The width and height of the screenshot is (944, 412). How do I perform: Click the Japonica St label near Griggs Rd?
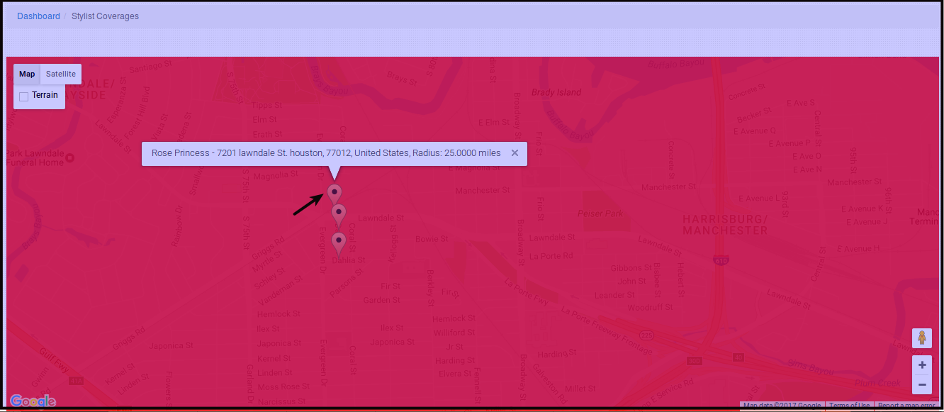[x=172, y=346]
